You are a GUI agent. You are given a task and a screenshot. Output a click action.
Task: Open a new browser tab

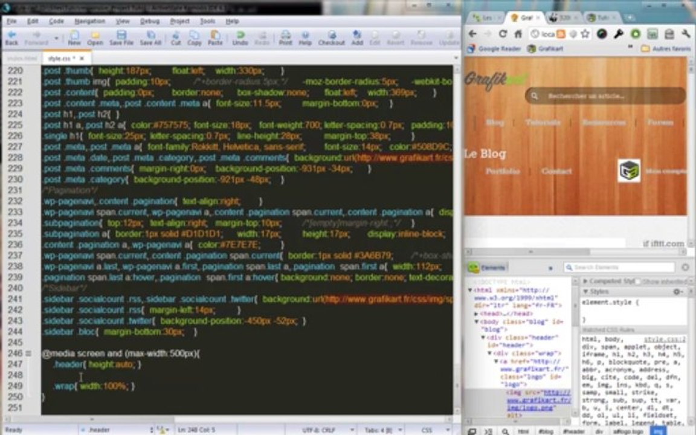pyautogui.click(x=629, y=18)
